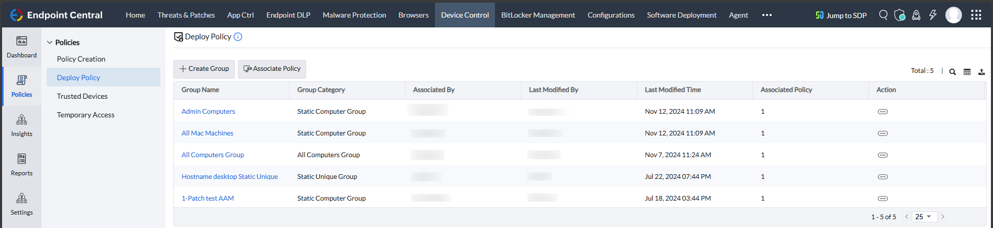Image resolution: width=993 pixels, height=228 pixels.
Task: Open the Reports sidebar icon
Action: [22, 165]
